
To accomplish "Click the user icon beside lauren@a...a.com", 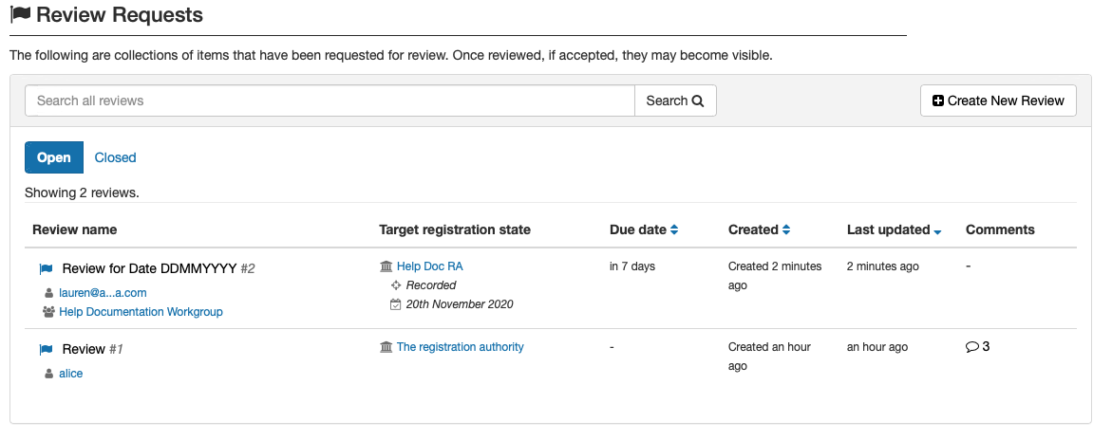I will coord(49,293).
